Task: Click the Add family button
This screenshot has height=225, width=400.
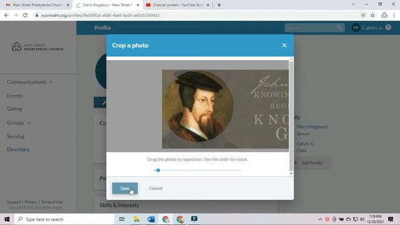Action: point(312,162)
